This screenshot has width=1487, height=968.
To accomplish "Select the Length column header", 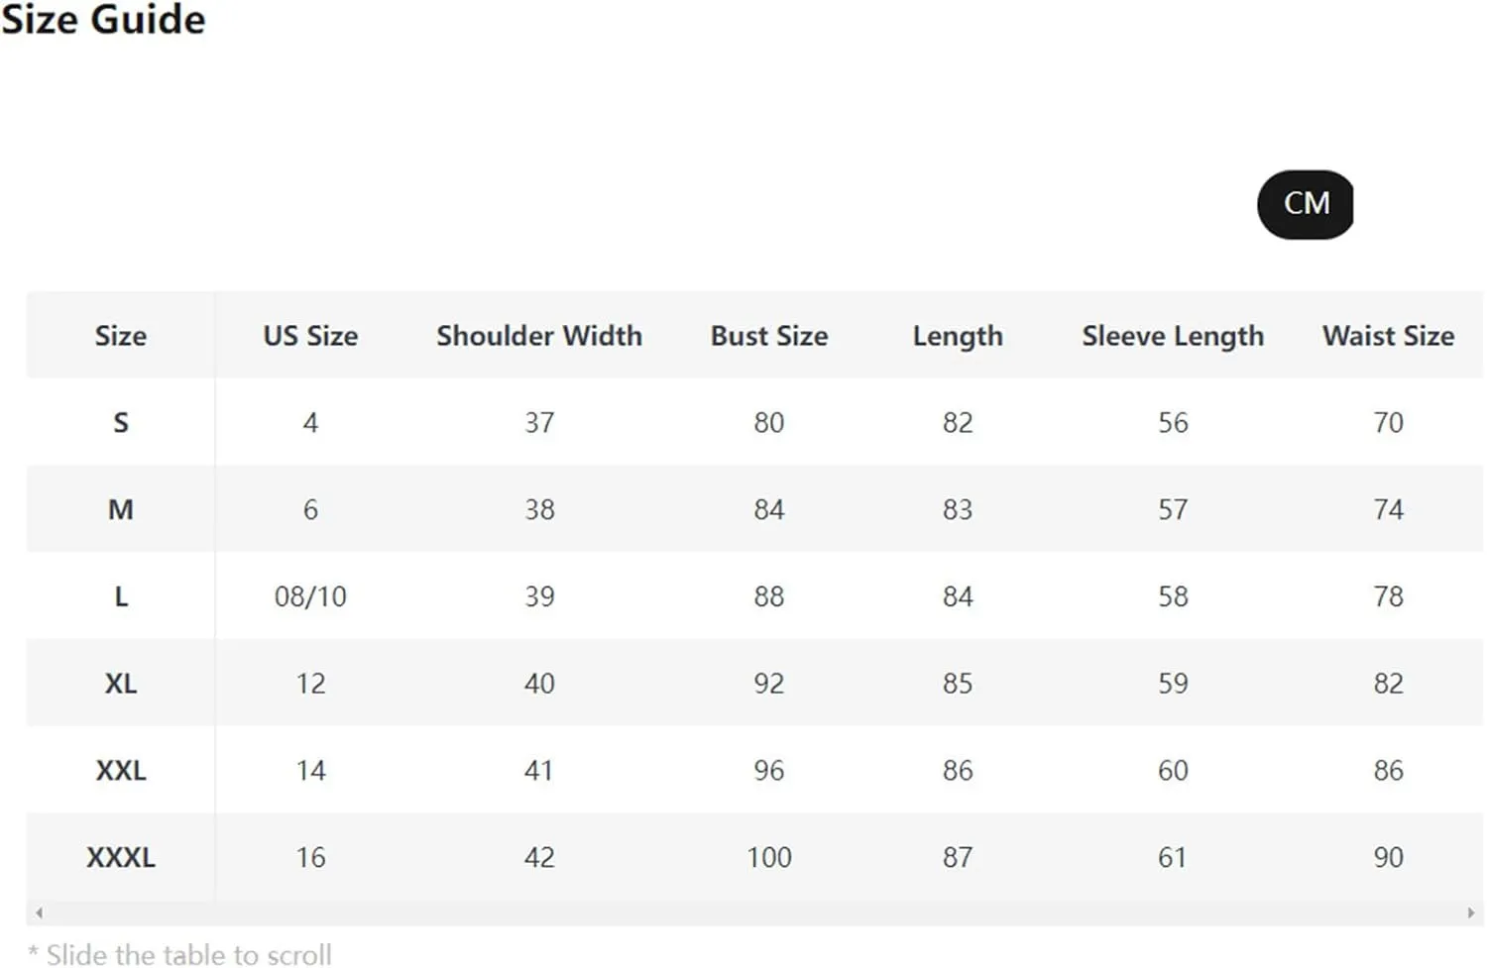I will coord(958,337).
